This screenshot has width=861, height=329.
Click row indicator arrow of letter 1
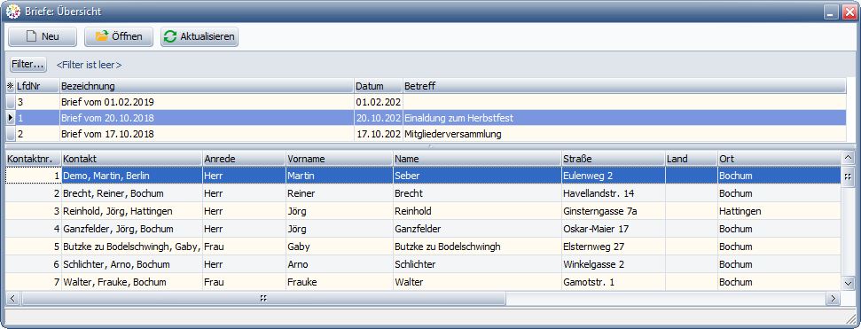11,118
